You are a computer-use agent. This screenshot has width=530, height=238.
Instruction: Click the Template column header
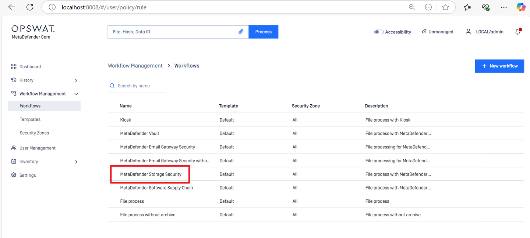coord(229,106)
